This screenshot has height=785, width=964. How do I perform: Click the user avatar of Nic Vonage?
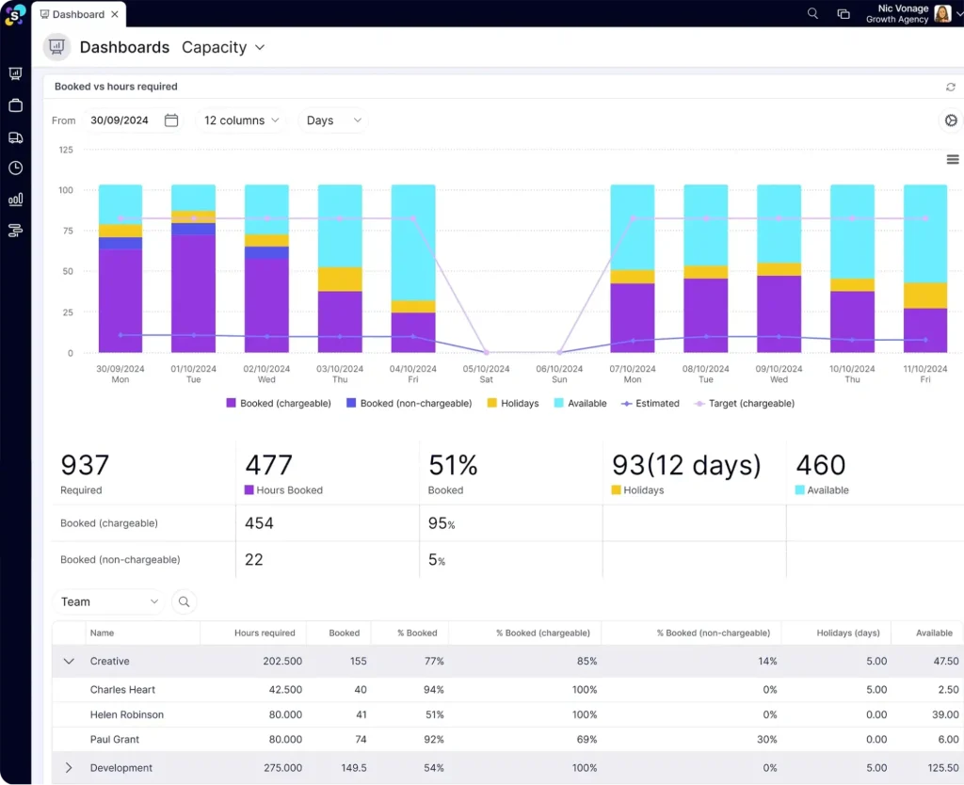pos(942,13)
